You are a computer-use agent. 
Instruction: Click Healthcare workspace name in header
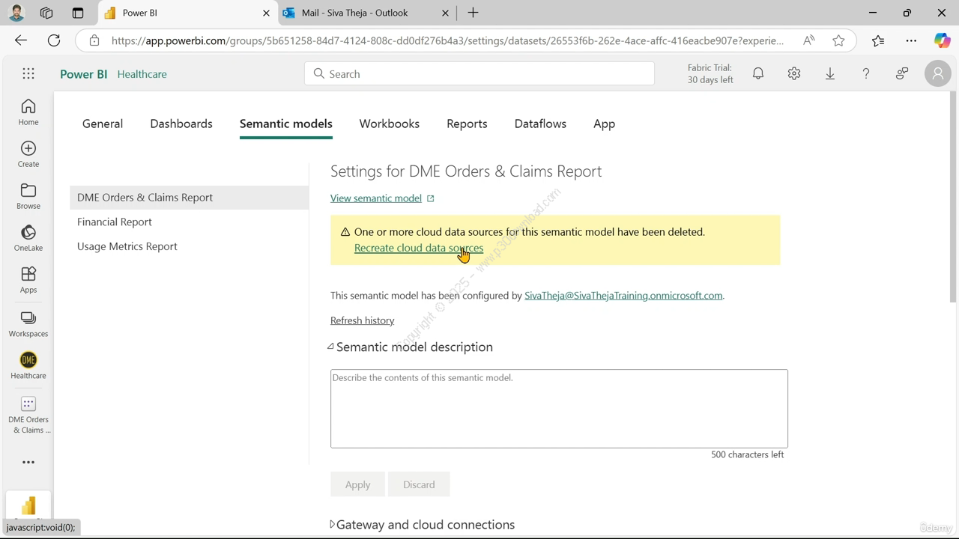coord(142,74)
